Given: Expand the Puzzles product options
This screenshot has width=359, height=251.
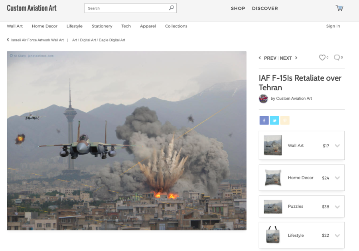Looking at the screenshot, I should [x=337, y=207].
